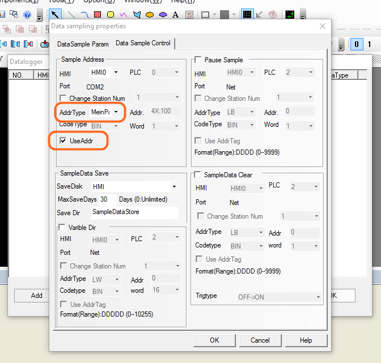Image resolution: width=381 pixels, height=363 pixels.
Task: Select the yellow rounded rectangle tool
Action: (x=111, y=14)
